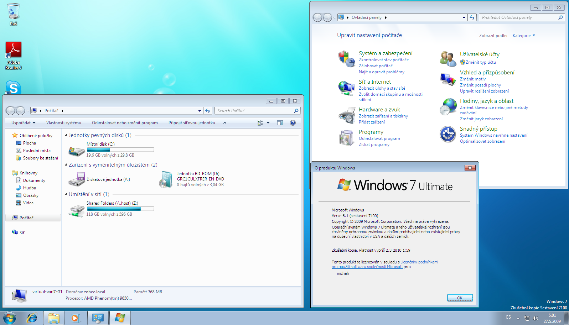The image size is (569, 325).
Task: Click Připojit síťovou jednotku toolbar item
Action: point(192,123)
